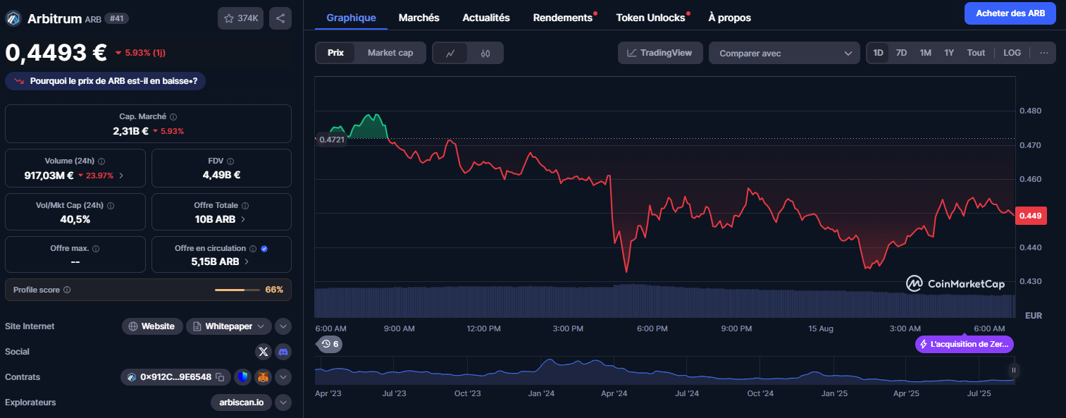Open the Token Unlocks tab
Image resolution: width=1066 pixels, height=418 pixels.
point(650,18)
